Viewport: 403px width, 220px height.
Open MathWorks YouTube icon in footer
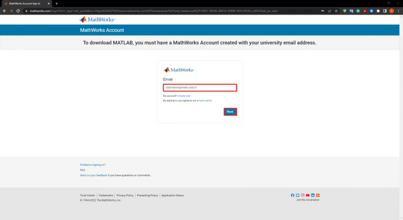(x=308, y=195)
